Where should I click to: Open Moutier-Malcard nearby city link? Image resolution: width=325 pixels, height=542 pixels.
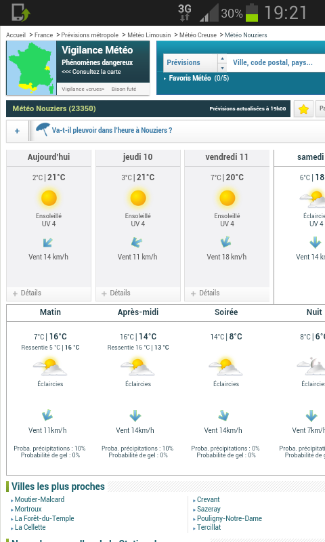coord(39,499)
